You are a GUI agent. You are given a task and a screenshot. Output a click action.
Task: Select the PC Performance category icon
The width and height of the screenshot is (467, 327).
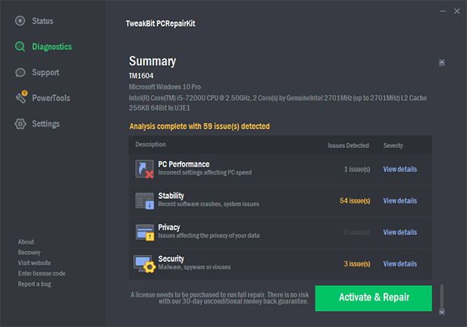145,169
